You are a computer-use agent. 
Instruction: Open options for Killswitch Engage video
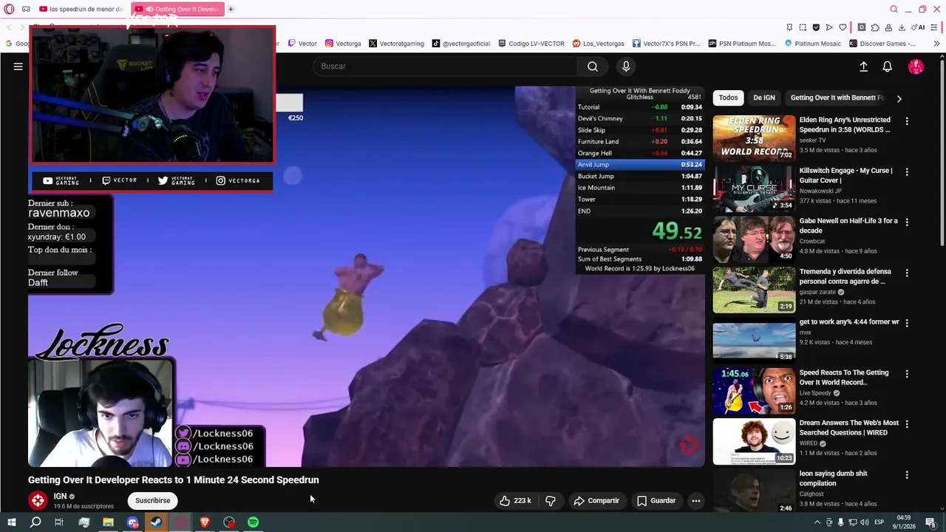pyautogui.click(x=907, y=171)
